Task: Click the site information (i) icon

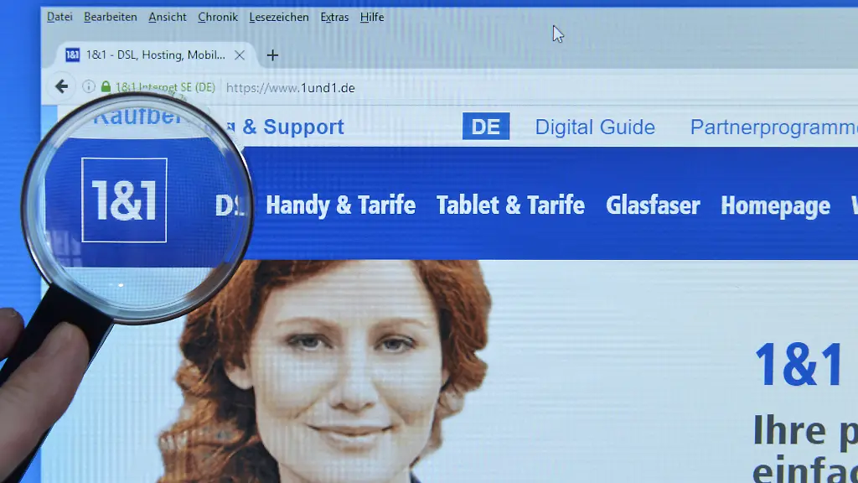Action: click(x=89, y=86)
